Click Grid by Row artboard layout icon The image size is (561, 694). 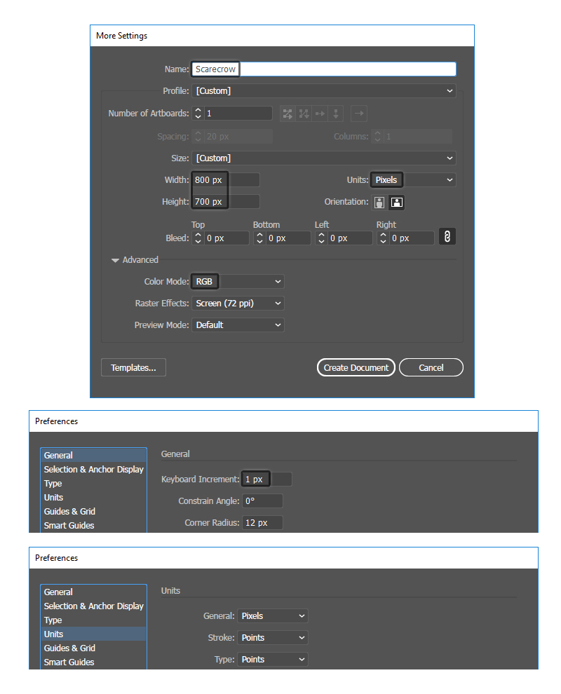[287, 114]
